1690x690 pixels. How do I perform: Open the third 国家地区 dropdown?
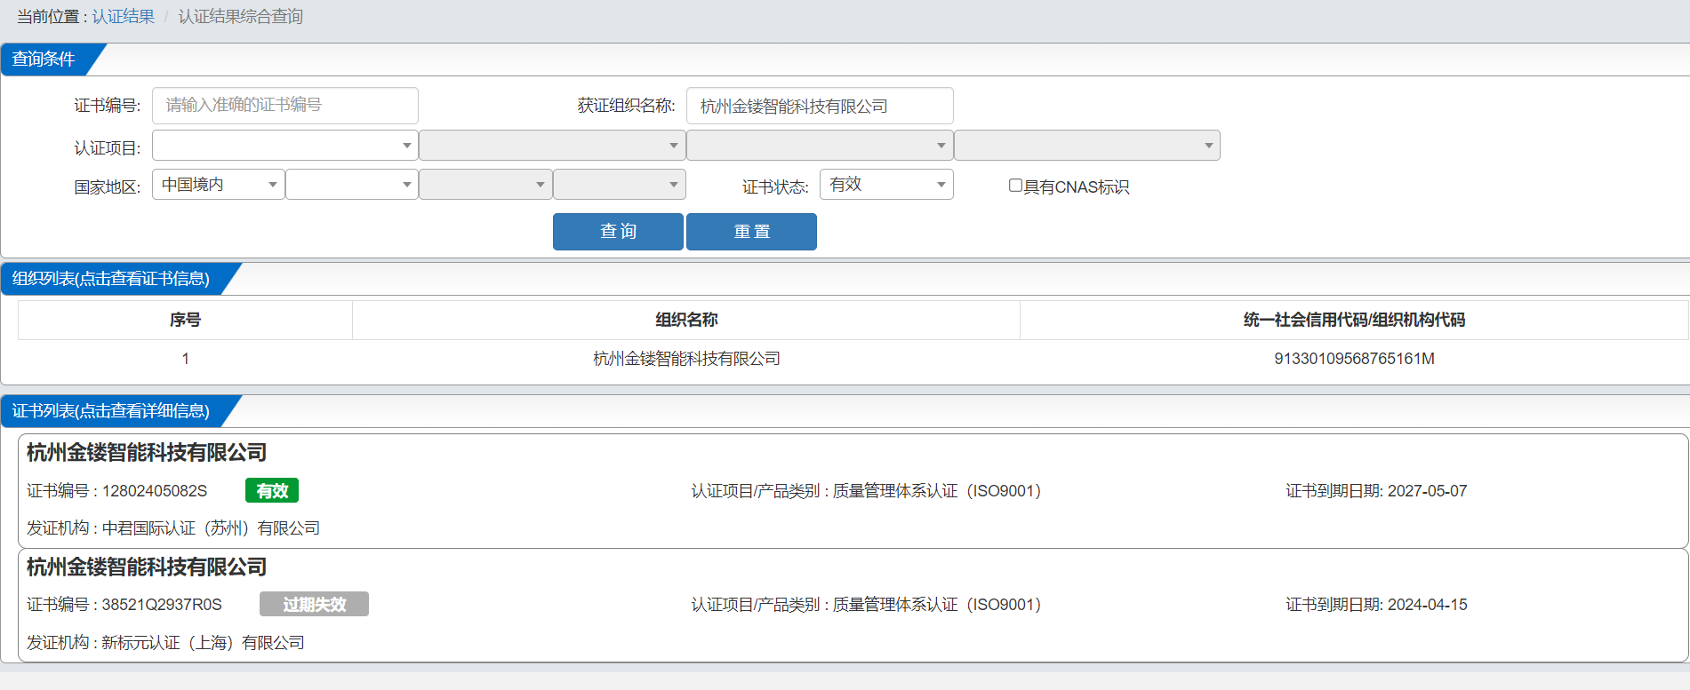(485, 185)
